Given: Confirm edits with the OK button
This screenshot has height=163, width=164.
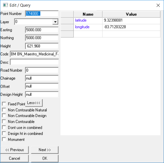Looking at the screenshot, I should tap(44, 158).
